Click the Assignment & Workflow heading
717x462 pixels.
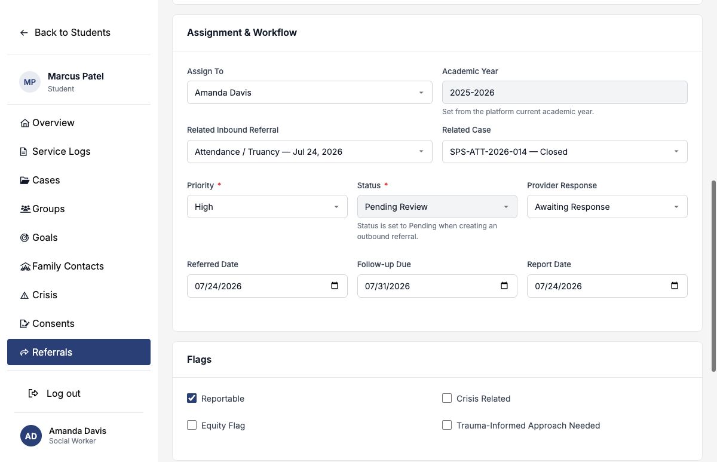242,33
